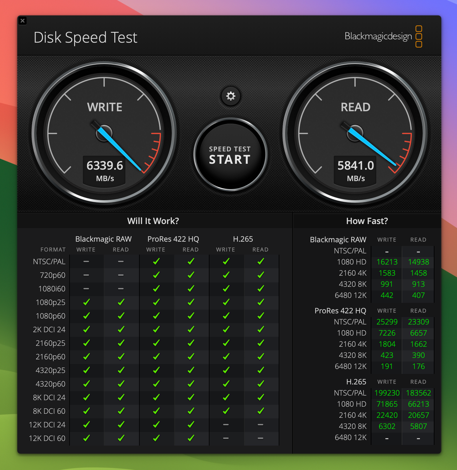Click H.265 read checkmark for NTSC/PAL
Viewport: 457px width, 470px height.
point(261,261)
